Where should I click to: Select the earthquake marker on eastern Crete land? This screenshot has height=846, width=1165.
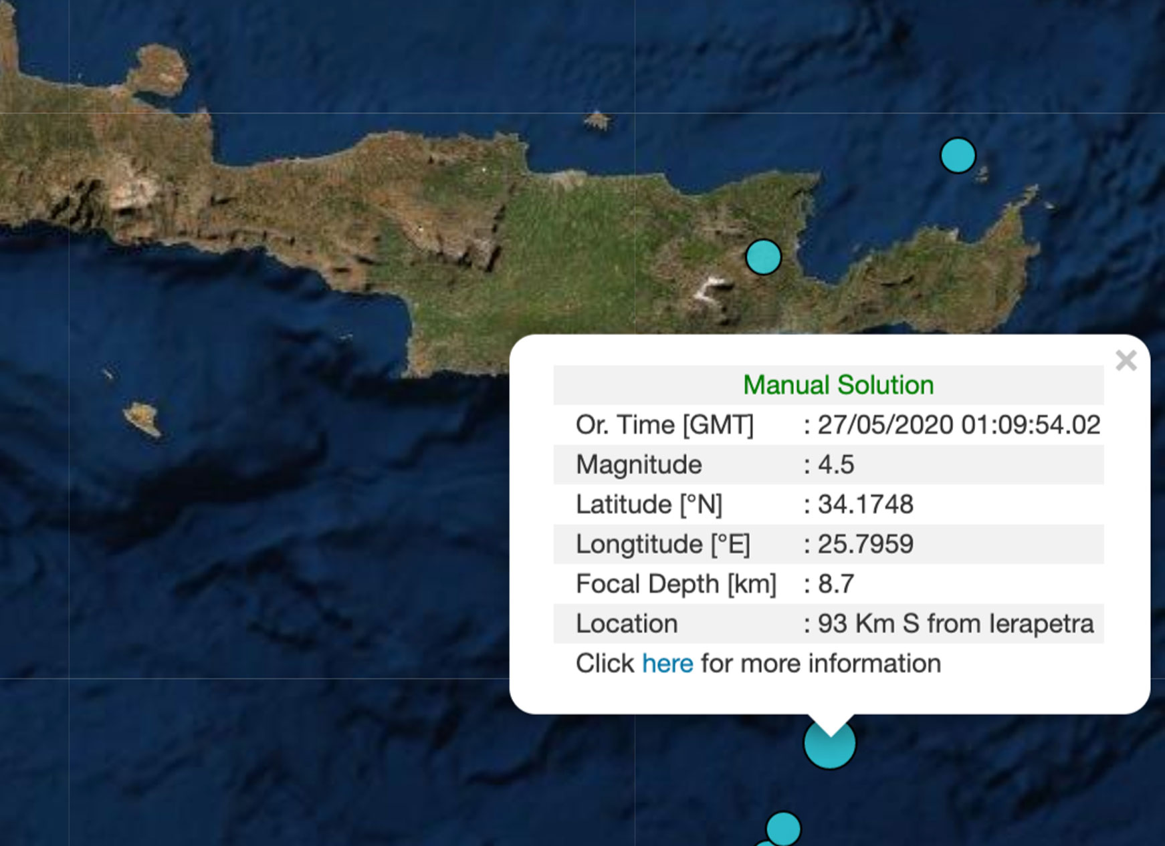(763, 257)
